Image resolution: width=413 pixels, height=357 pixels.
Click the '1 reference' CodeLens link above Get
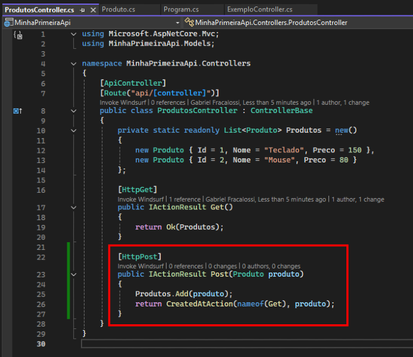coord(184,199)
